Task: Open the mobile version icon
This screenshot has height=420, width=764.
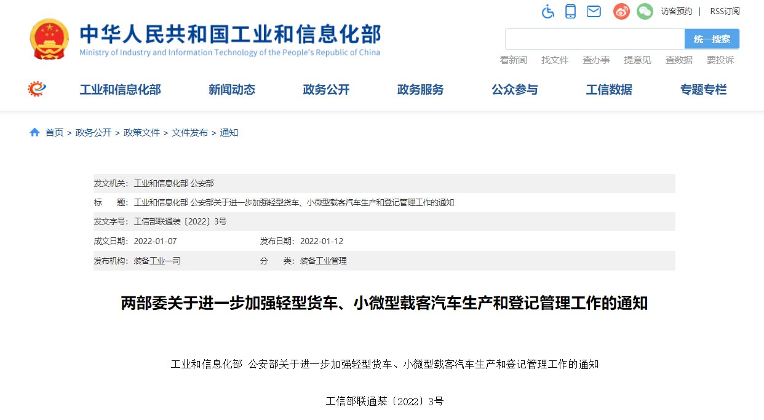Action: click(570, 10)
